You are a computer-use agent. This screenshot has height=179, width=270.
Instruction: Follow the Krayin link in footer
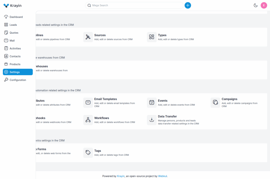click(121, 176)
